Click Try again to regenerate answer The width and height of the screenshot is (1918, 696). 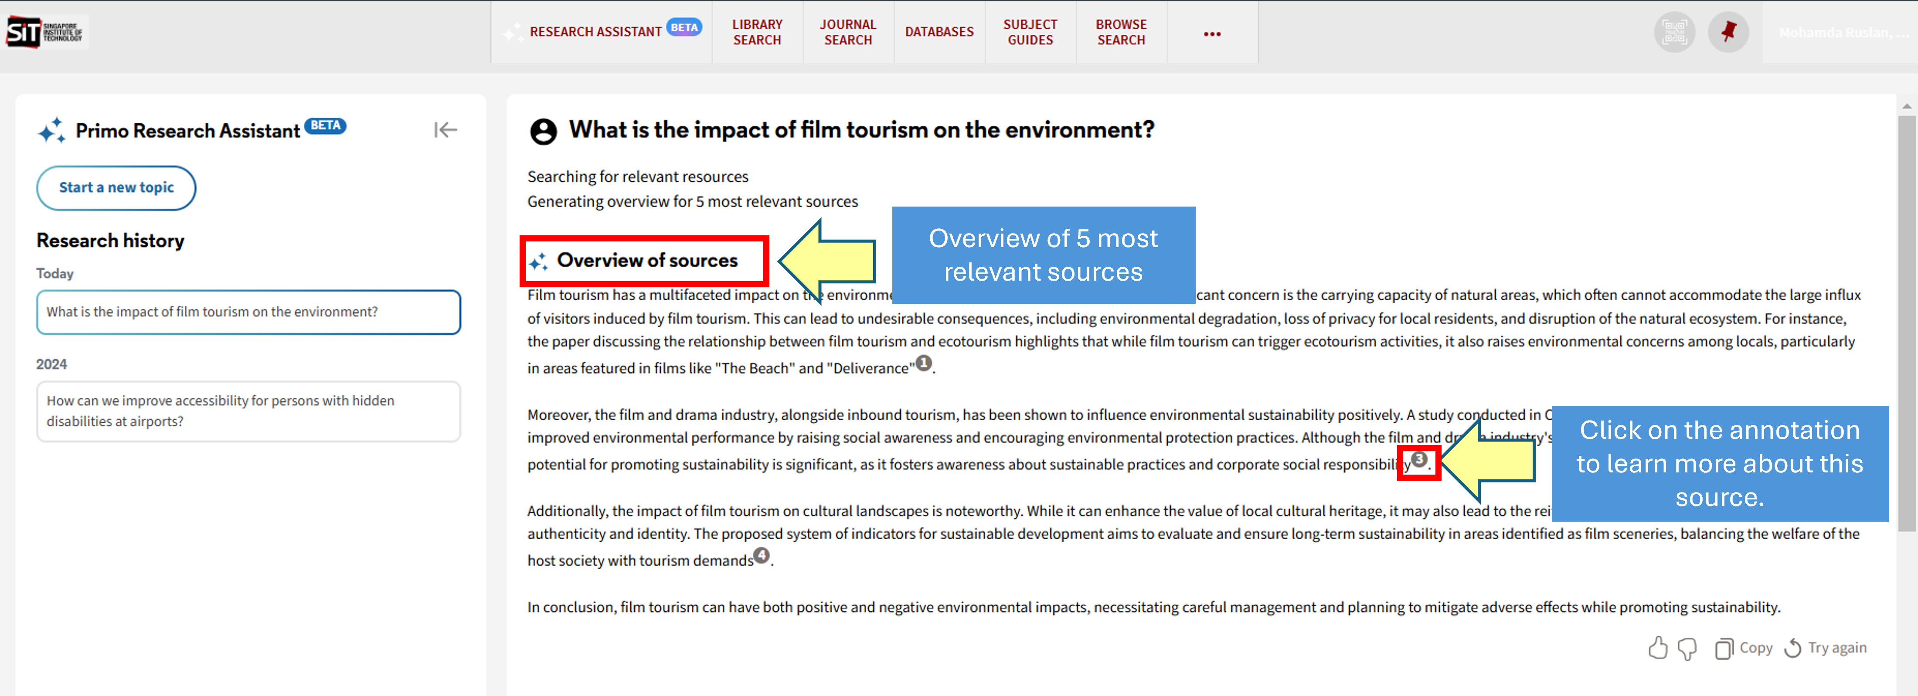click(x=1826, y=648)
